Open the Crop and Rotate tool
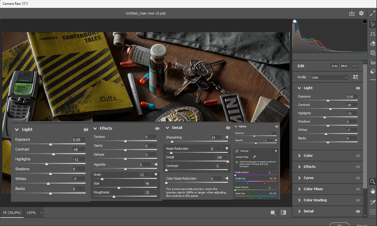 373,34
